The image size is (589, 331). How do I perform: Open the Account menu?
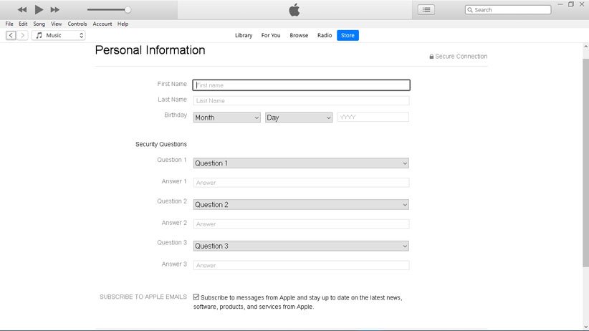[102, 24]
